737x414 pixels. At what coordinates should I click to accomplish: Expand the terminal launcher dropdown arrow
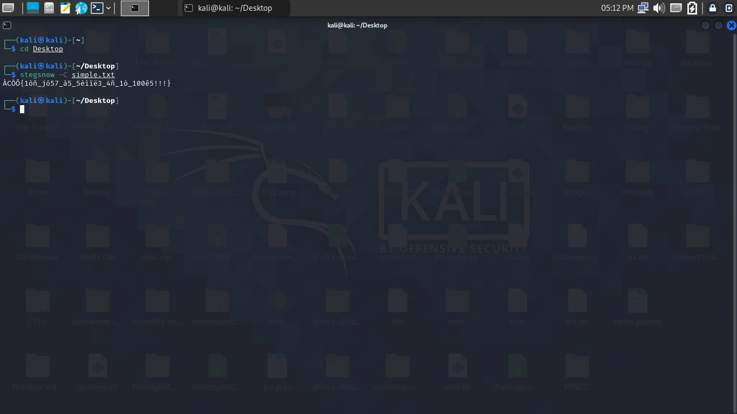point(108,8)
